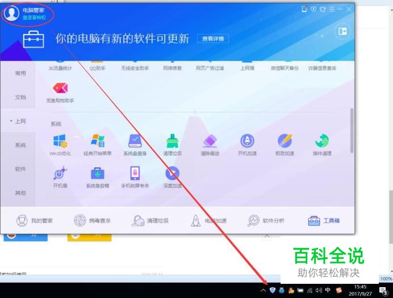Click 微信聊天备份 tool label
The width and height of the screenshot is (393, 298).
tap(285, 68)
